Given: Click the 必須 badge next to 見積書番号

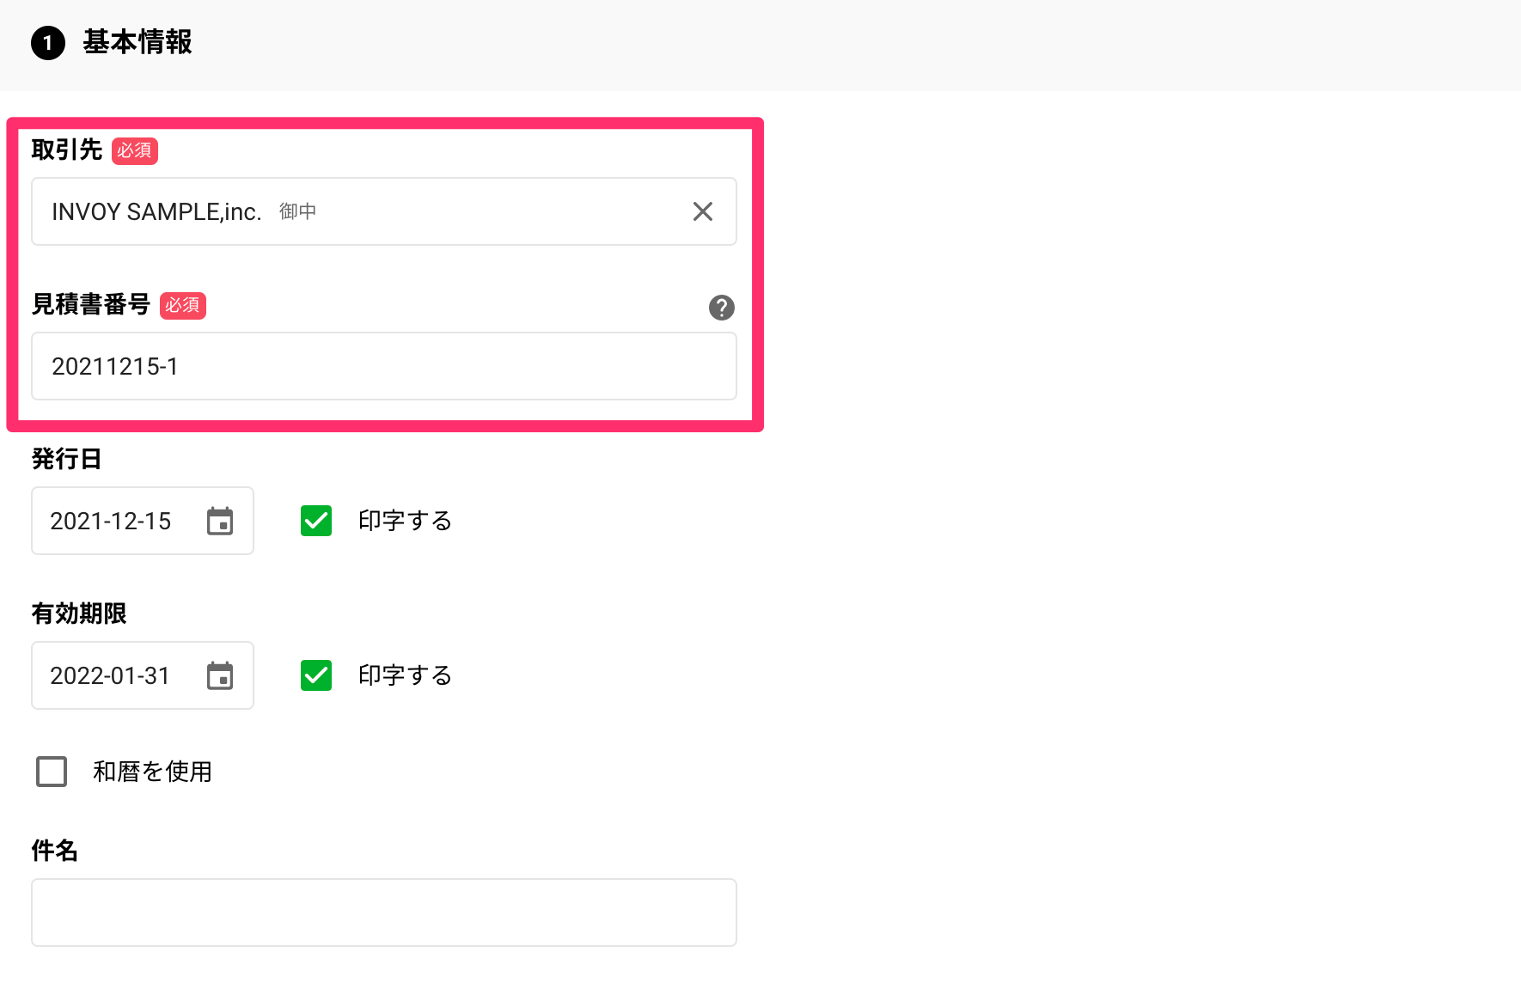Looking at the screenshot, I should coord(183,305).
